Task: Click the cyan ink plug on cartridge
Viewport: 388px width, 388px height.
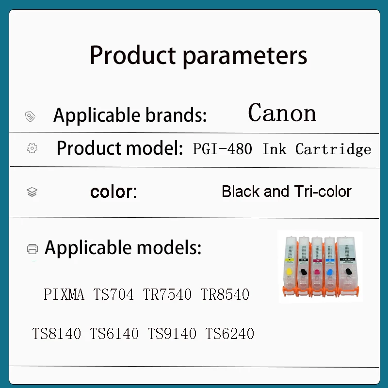Action: coord(330,272)
